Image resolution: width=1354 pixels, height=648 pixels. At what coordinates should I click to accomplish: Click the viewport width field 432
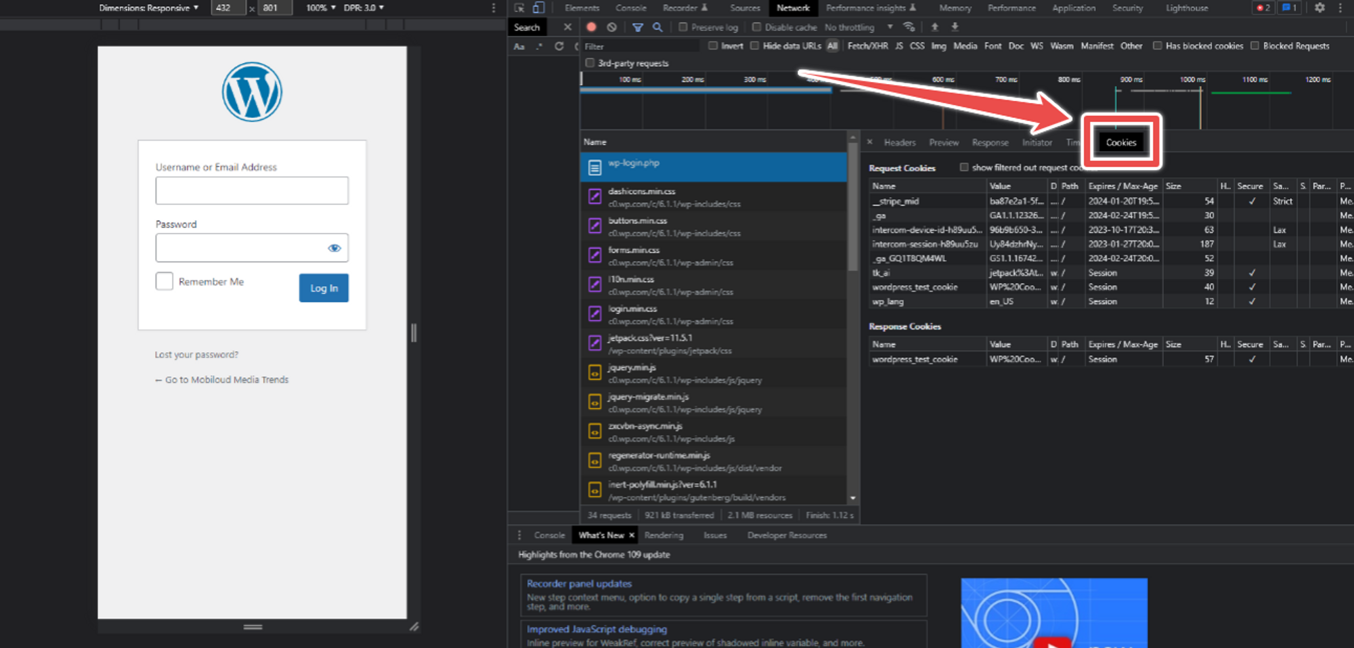228,8
